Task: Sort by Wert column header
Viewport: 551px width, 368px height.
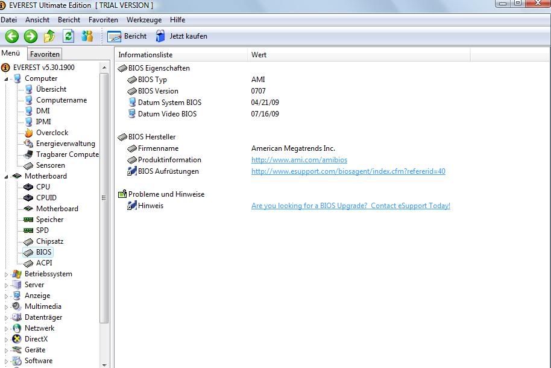Action: pos(359,55)
